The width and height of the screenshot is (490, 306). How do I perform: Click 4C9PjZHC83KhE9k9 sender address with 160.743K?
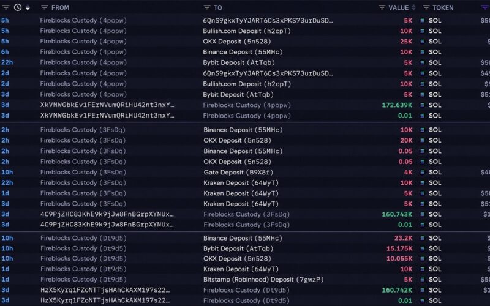(107, 214)
